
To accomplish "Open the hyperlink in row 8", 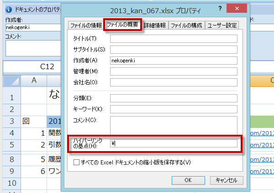I will 262,160.
